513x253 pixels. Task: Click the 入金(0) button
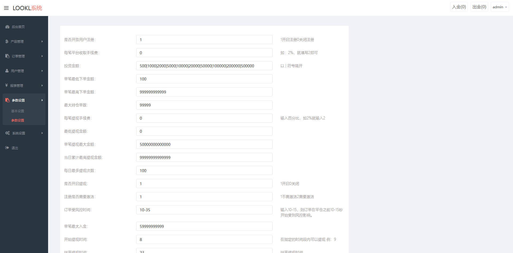pos(459,7)
